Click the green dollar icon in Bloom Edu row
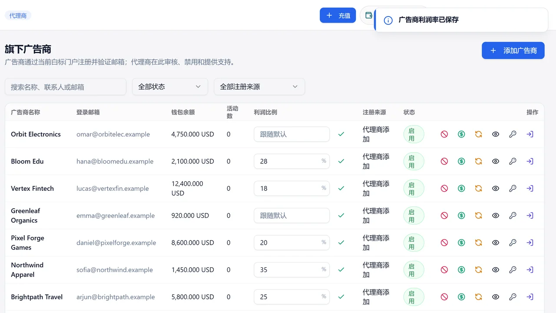 tap(461, 161)
